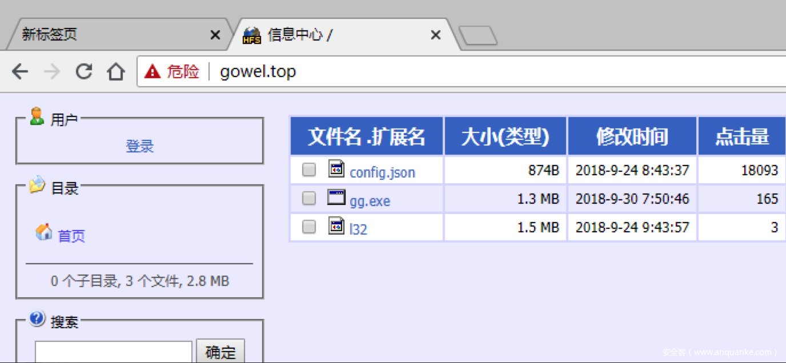Check the box next to l32
The image size is (786, 363).
coord(309,227)
